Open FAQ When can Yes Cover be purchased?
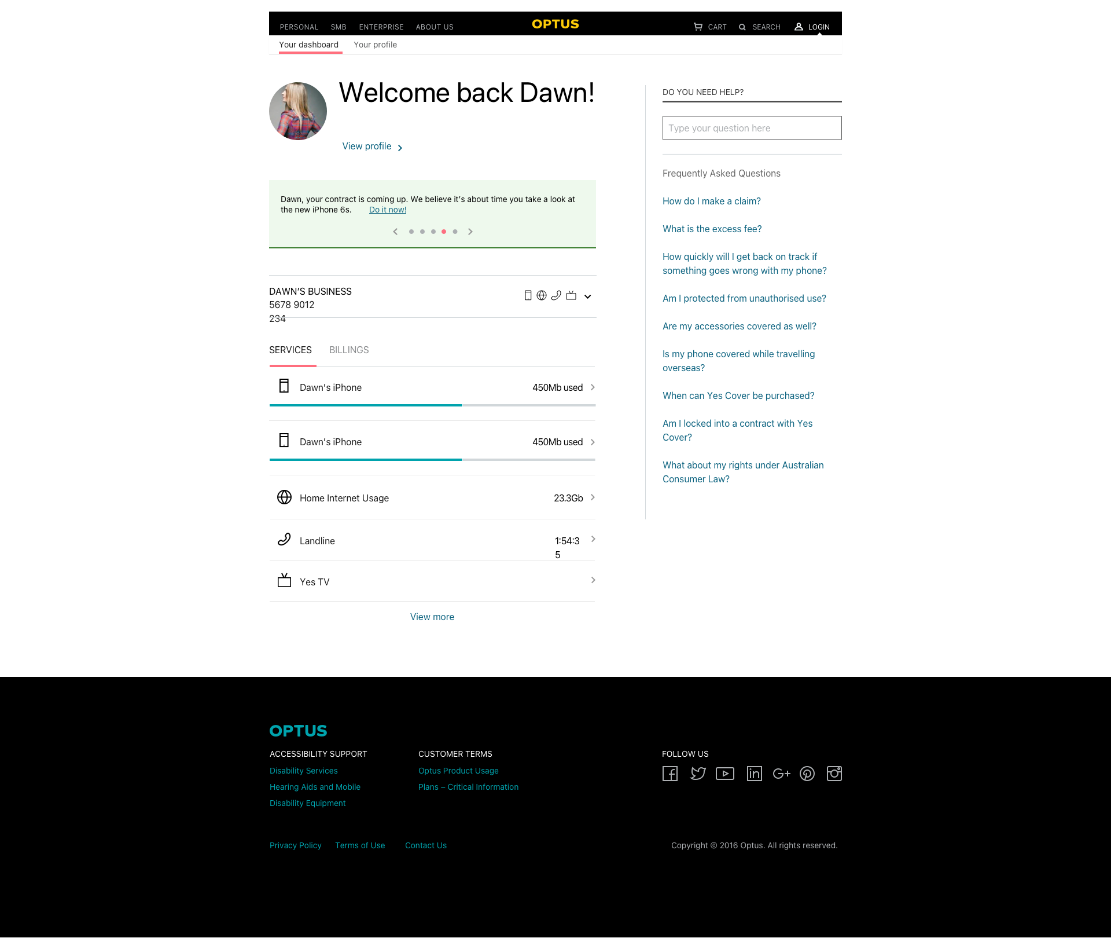Screen dimensions: 1111x938 click(738, 395)
